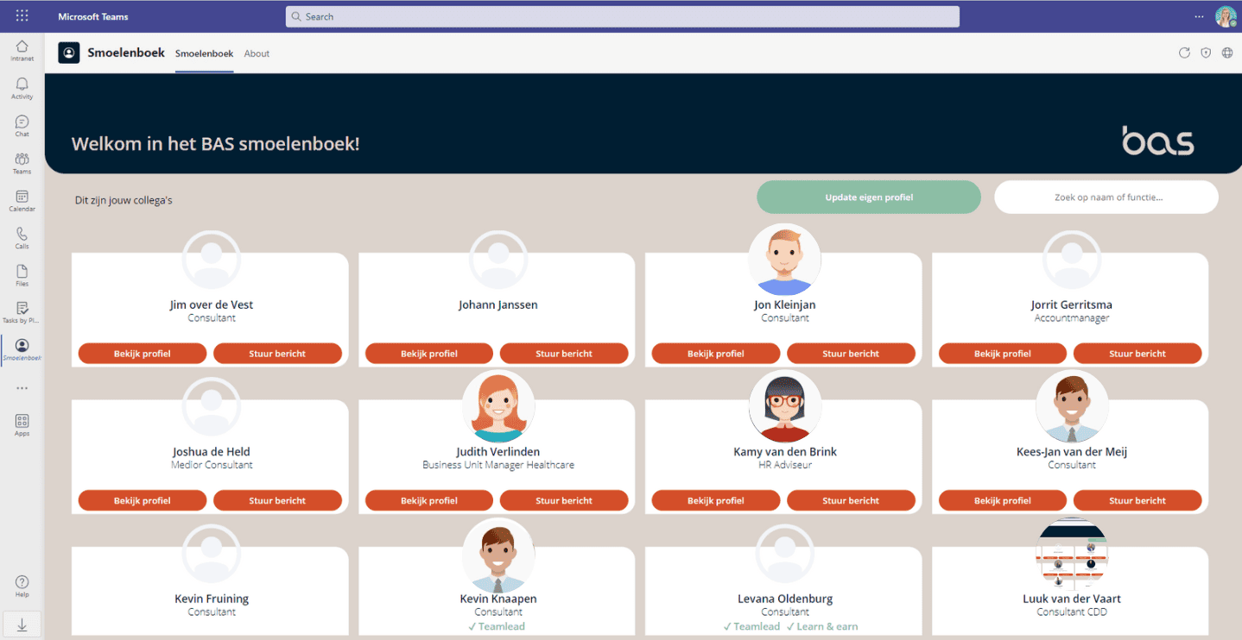Open the Apps store icon
Image resolution: width=1242 pixels, height=640 pixels.
[22, 424]
